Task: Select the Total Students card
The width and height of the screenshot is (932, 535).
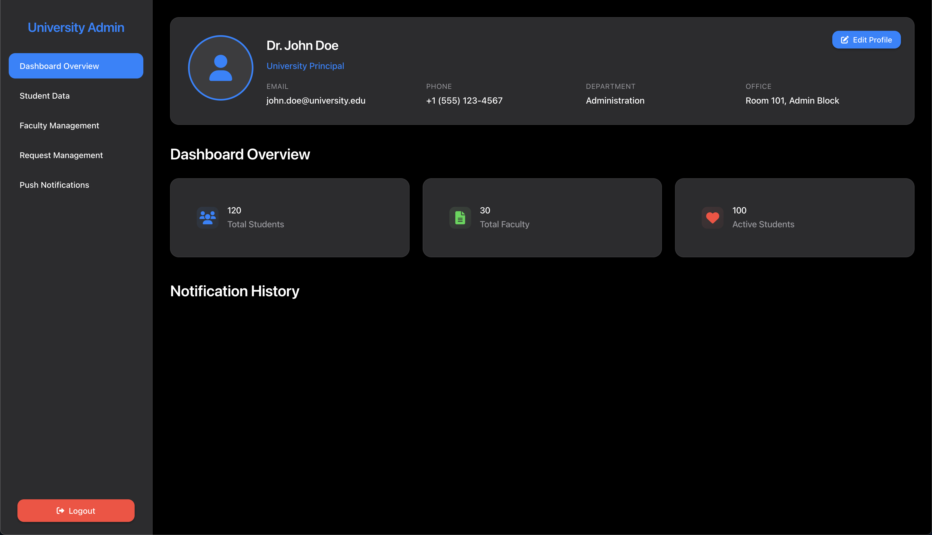Action: coord(289,217)
